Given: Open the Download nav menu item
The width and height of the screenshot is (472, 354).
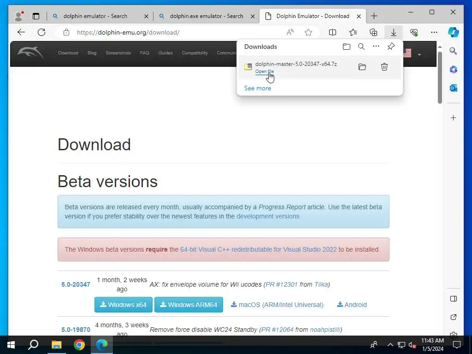Looking at the screenshot, I should [68, 53].
